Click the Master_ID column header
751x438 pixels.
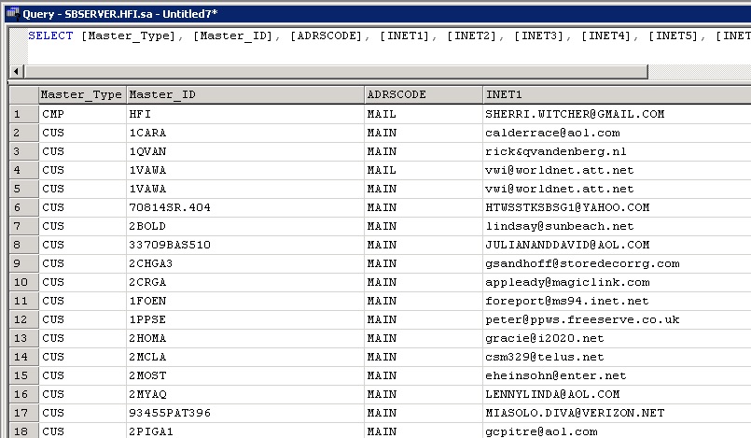tap(245, 94)
